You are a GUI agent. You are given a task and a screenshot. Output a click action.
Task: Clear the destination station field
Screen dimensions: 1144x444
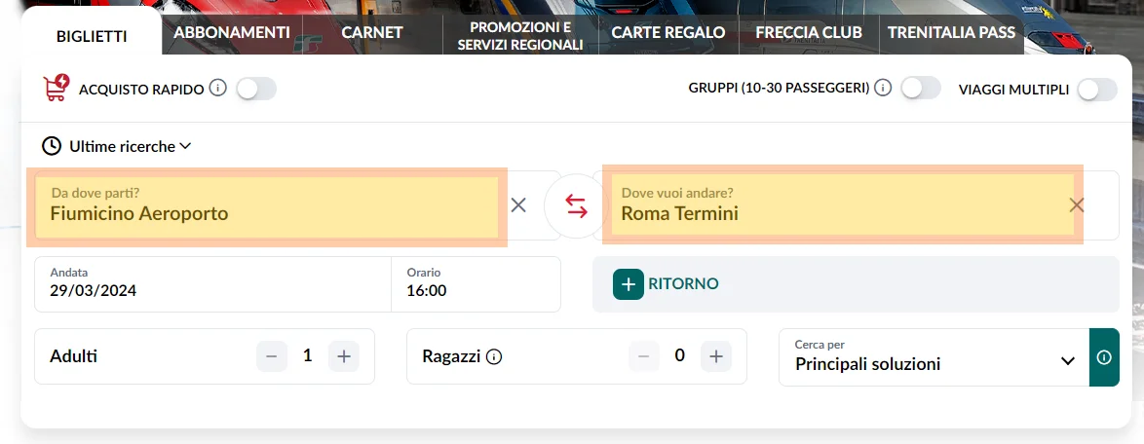tap(1077, 204)
